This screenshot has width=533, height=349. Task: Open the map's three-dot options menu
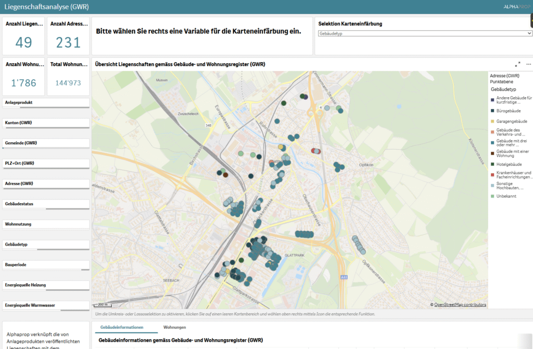point(528,64)
